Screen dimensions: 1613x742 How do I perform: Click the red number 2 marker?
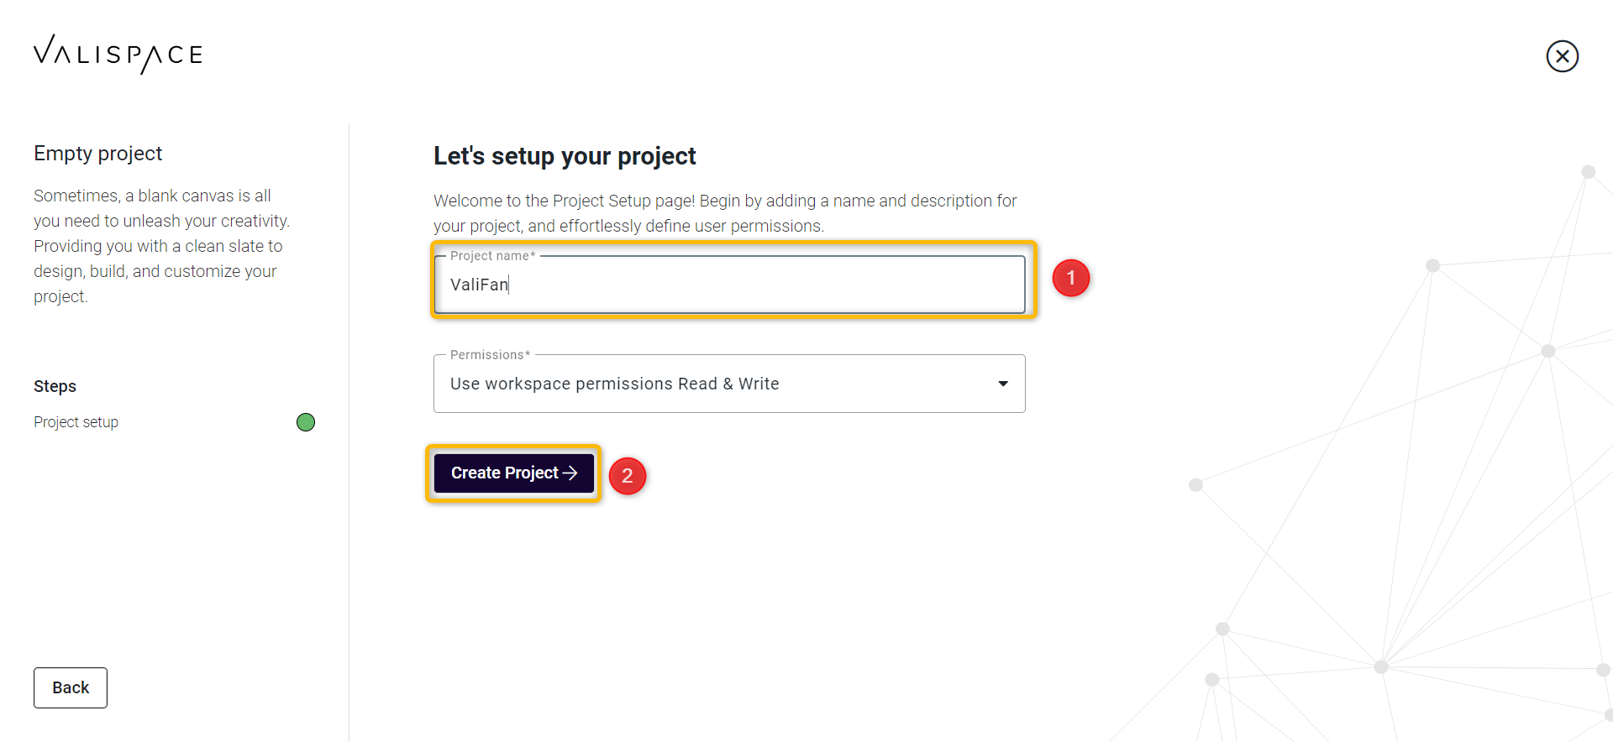click(628, 476)
